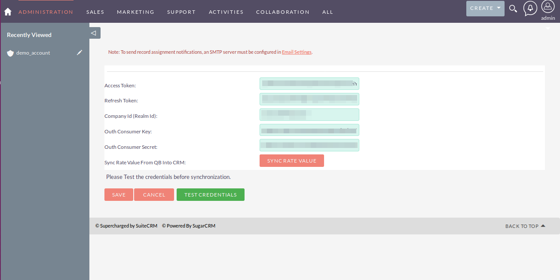Open the demo_account recent record
The width and height of the screenshot is (560, 280).
(x=33, y=53)
